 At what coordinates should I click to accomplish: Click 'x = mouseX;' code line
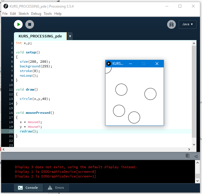[31, 122]
